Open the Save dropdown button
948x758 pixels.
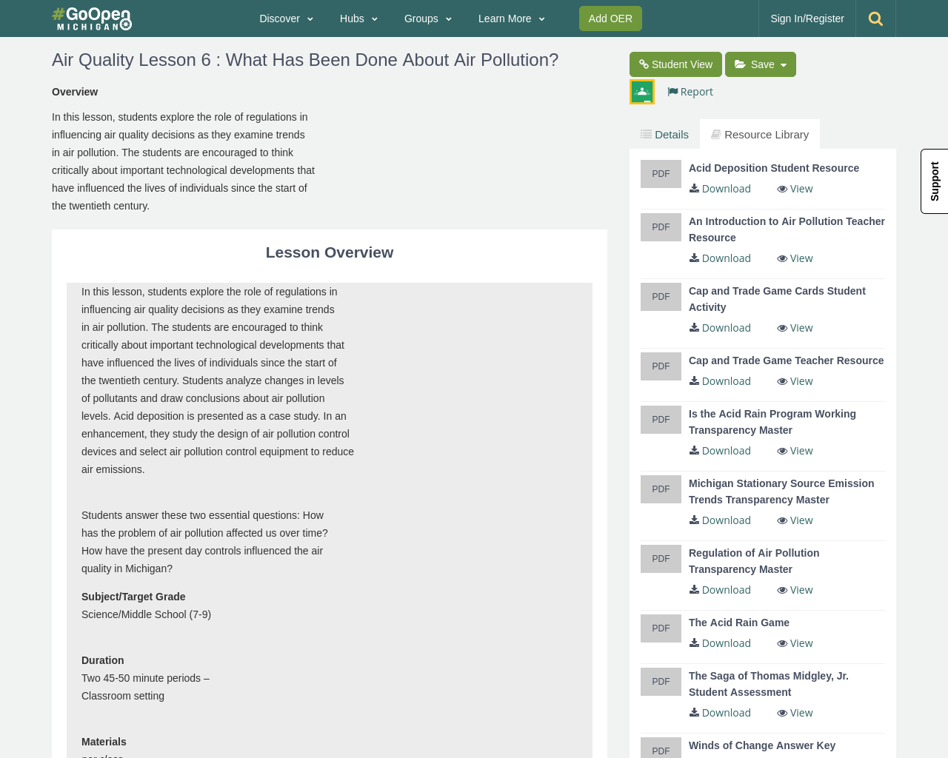[x=761, y=64]
